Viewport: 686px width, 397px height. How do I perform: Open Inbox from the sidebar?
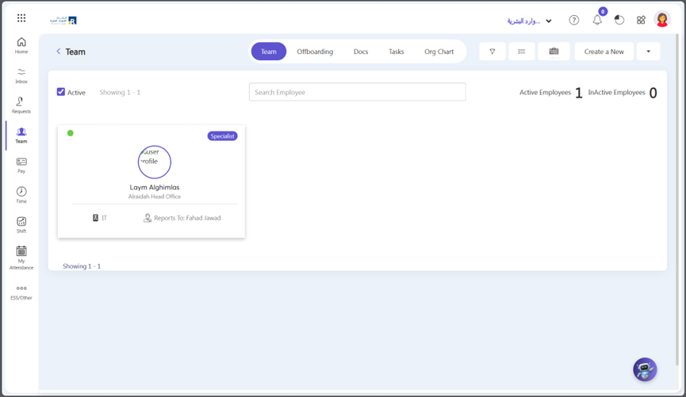pyautogui.click(x=21, y=75)
